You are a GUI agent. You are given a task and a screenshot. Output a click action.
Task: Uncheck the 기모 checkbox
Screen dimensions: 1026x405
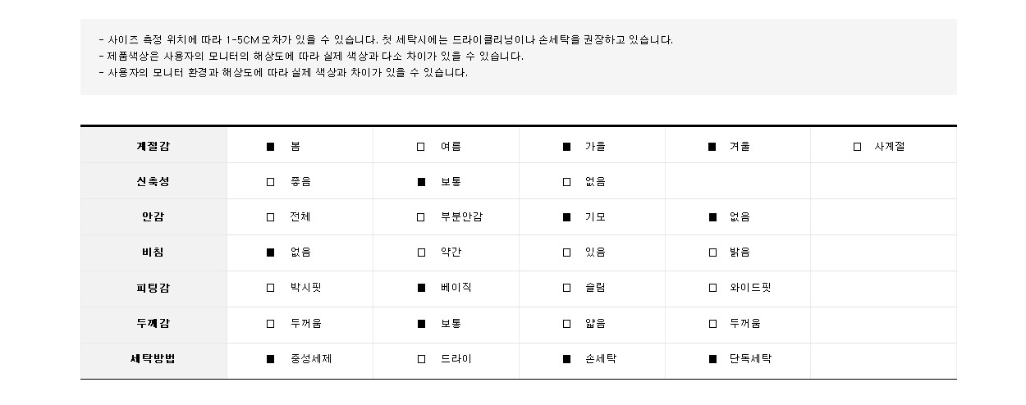click(566, 217)
